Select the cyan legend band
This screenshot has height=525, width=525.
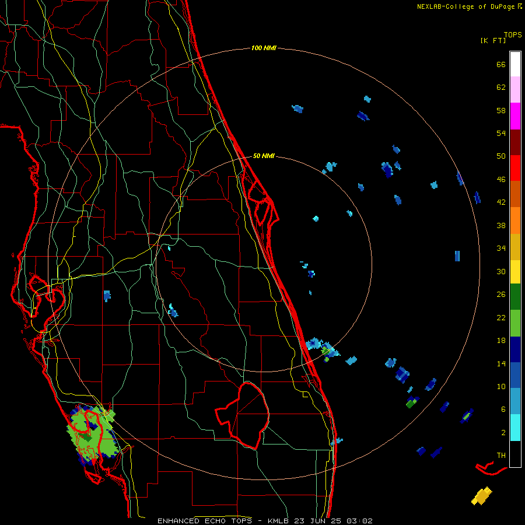515,428
